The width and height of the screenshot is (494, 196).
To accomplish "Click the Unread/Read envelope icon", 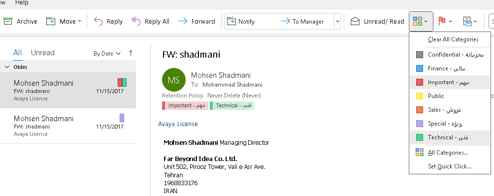I will (355, 22).
